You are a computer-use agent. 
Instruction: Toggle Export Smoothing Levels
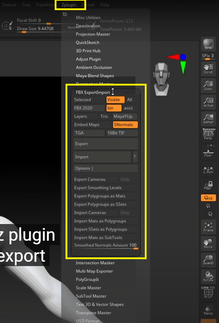105,188
